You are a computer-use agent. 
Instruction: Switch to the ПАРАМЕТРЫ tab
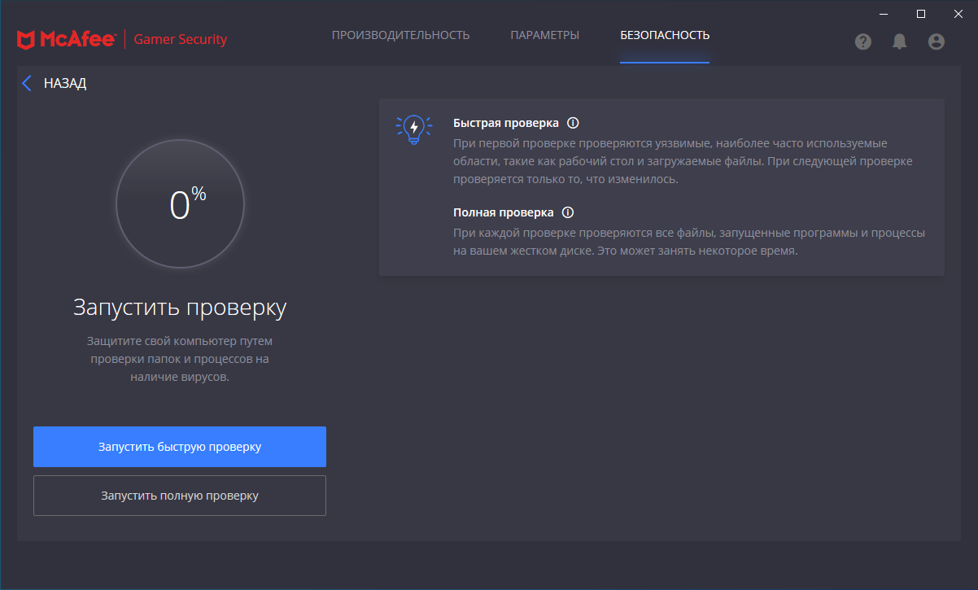point(544,35)
